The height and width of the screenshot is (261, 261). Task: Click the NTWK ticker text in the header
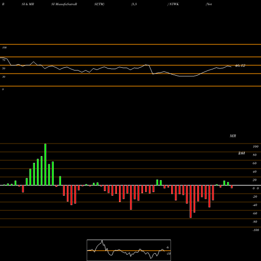pyautogui.click(x=174, y=4)
